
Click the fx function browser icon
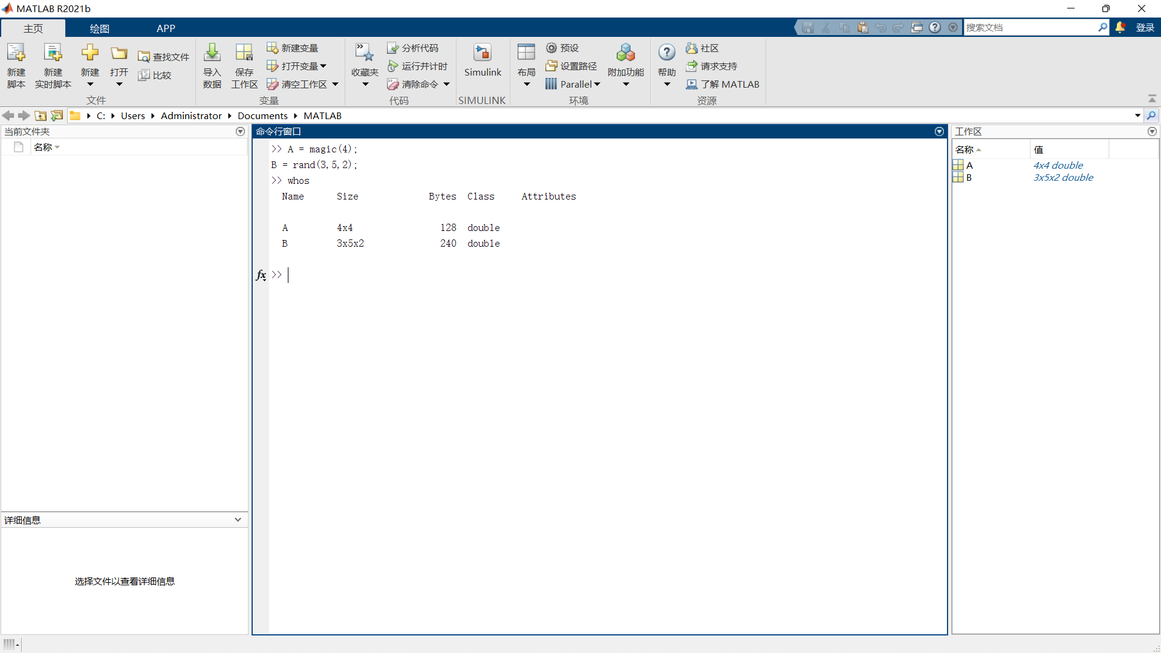261,275
